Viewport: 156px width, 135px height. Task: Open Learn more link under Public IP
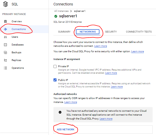[x=117, y=87]
